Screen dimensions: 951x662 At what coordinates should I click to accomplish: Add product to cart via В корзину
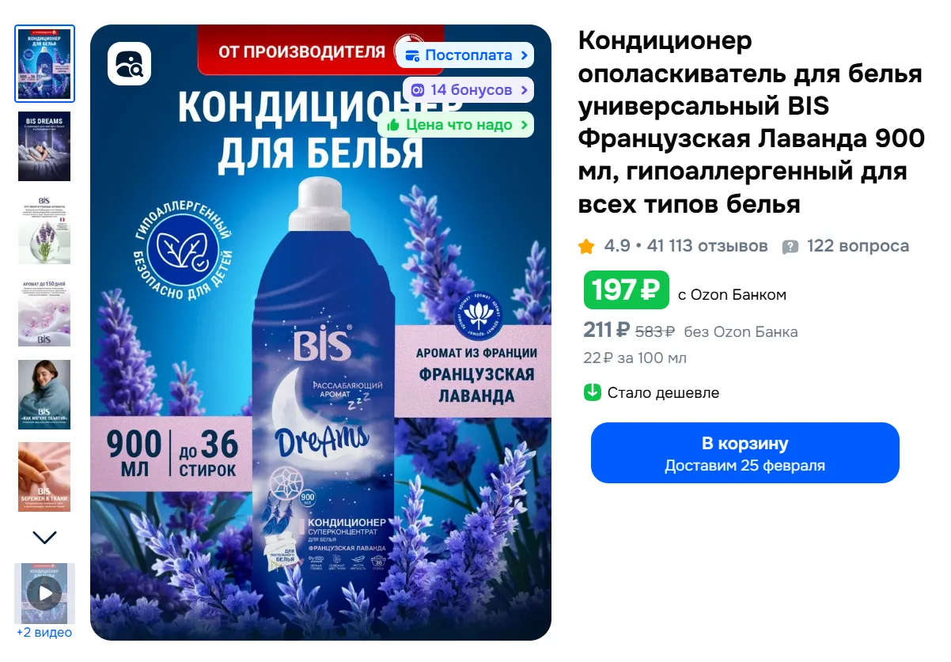pos(745,452)
